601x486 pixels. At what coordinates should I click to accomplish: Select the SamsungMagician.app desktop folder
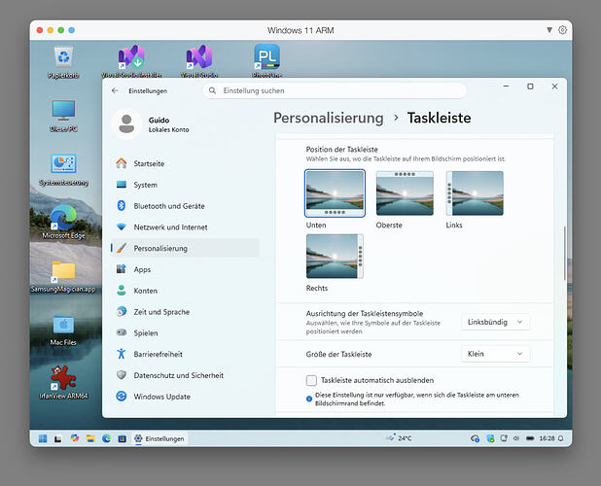(x=63, y=276)
